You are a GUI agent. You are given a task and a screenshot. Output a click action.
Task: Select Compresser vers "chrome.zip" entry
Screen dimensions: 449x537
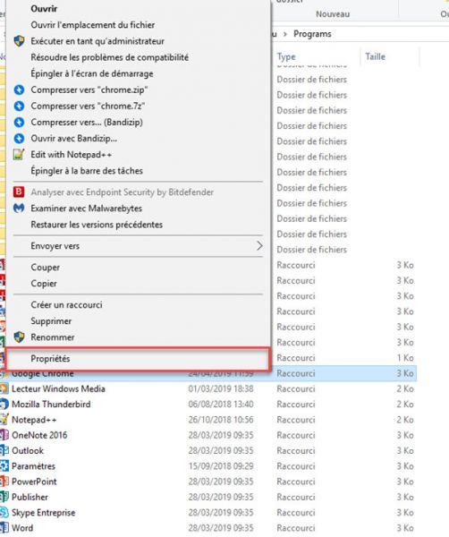(x=89, y=89)
